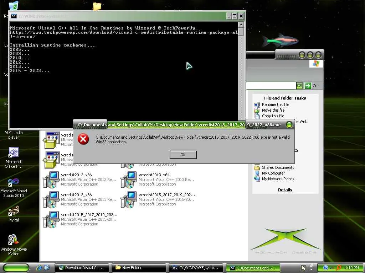The image size is (365, 273).
Task: Choose Rename this file task link
Action: click(276, 105)
